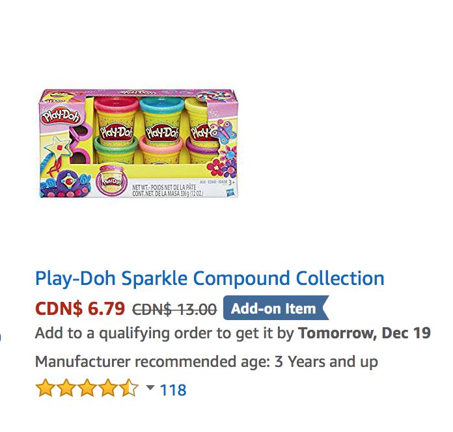
Task: Click the pink-lid Play-Doh can in image
Action: 116,121
